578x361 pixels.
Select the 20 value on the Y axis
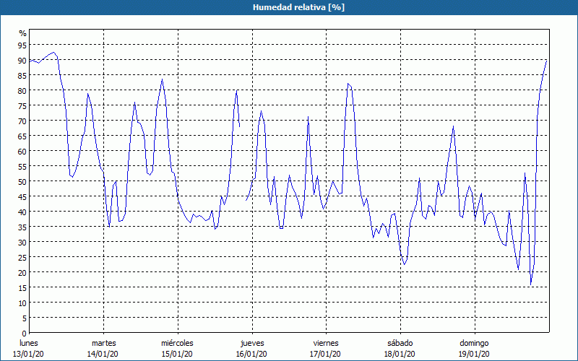click(22, 273)
